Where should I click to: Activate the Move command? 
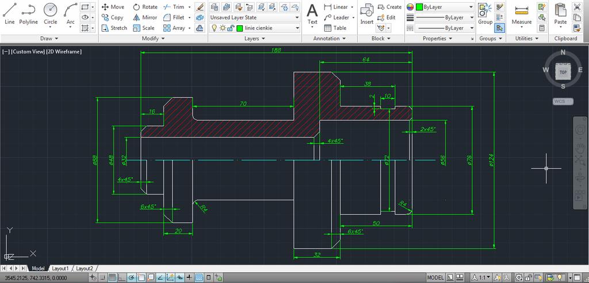[113, 7]
